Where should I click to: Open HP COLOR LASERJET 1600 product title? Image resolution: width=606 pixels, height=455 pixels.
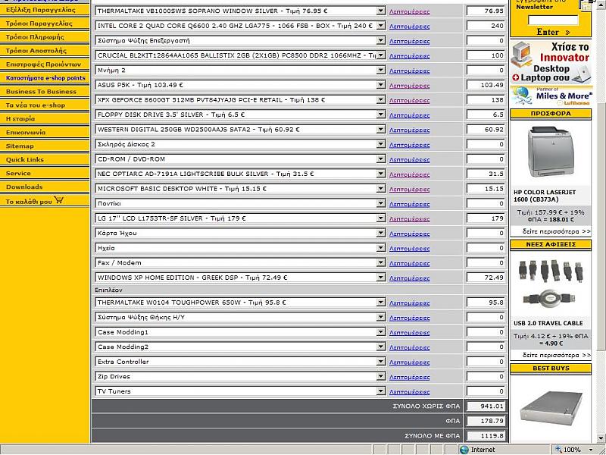click(x=545, y=196)
